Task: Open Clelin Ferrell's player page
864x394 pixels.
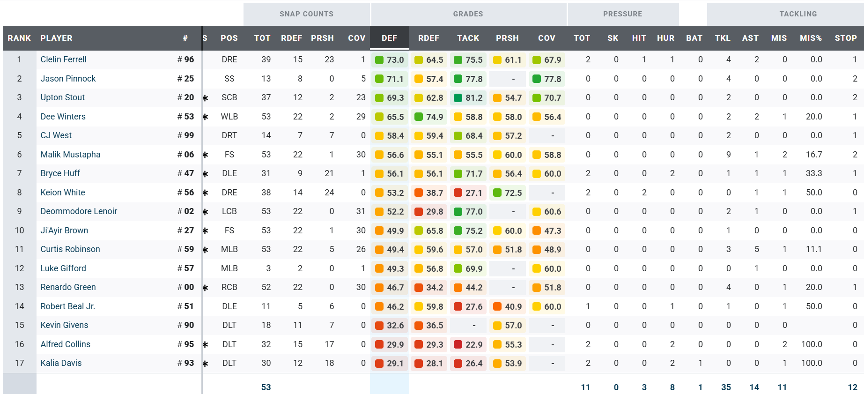Action: tap(63, 59)
